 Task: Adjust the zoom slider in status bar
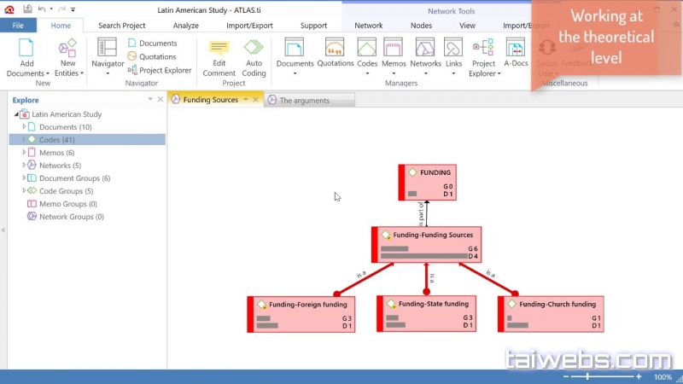(587, 376)
